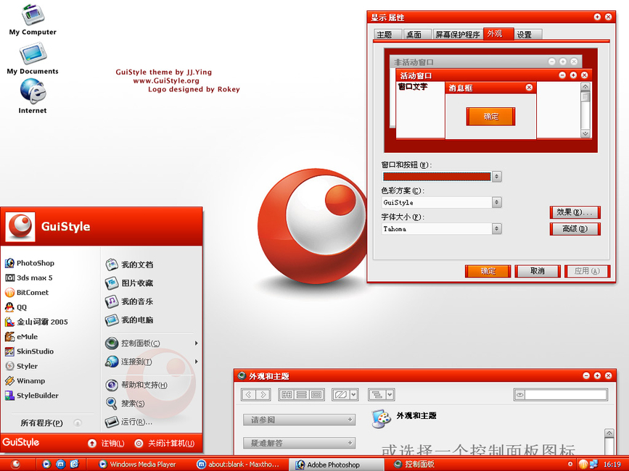The width and height of the screenshot is (629, 471).
Task: Launch eMule from start menu
Action: pyautogui.click(x=22, y=336)
